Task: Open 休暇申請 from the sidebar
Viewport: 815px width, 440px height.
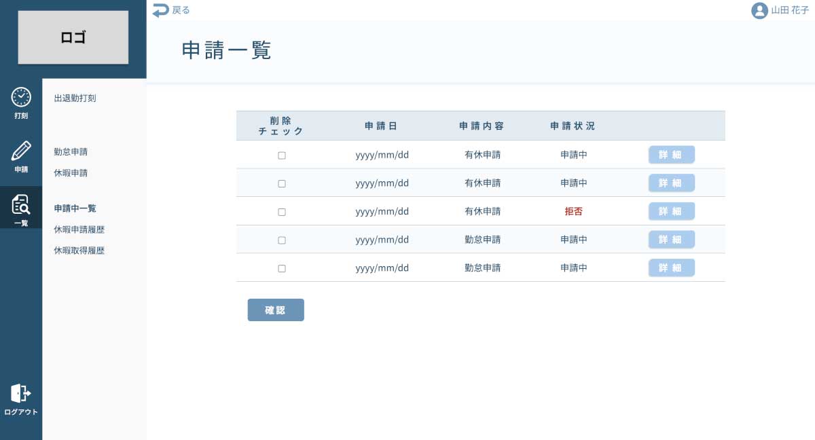Action: [71, 173]
